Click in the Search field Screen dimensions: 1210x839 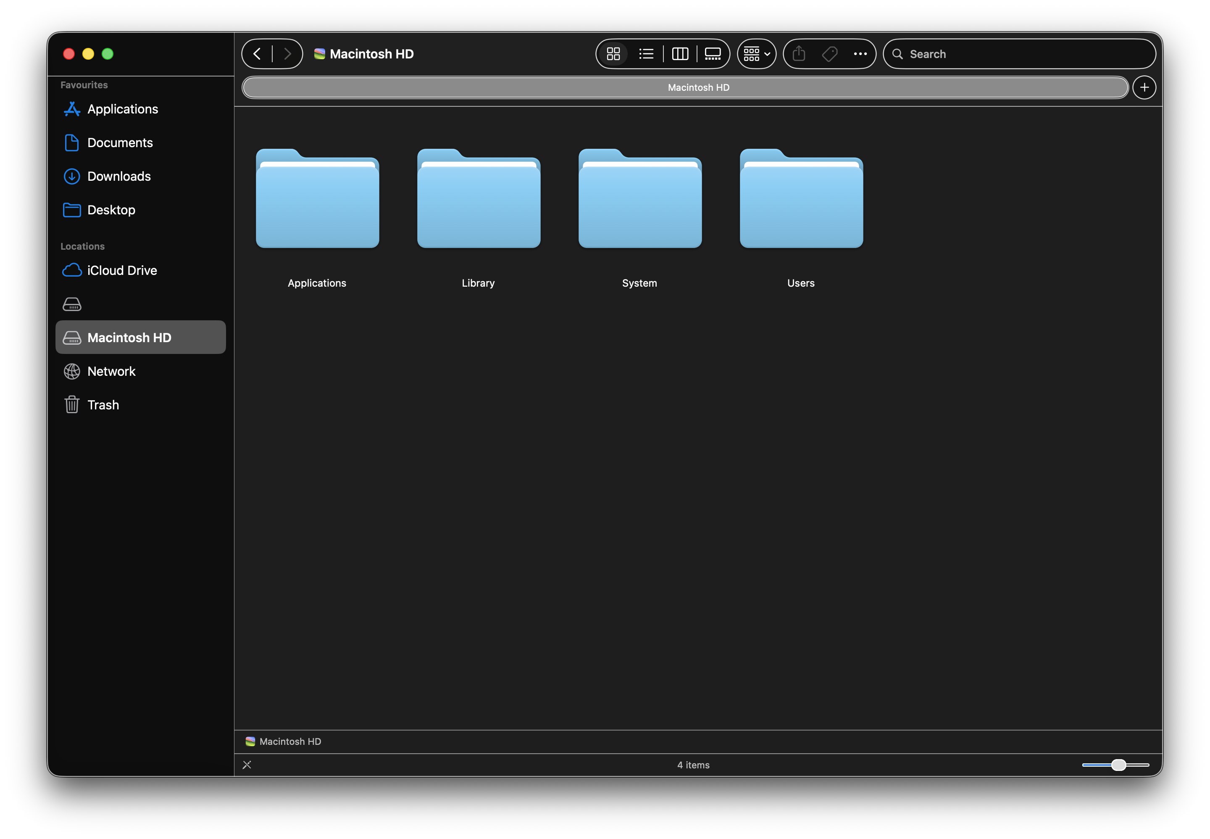(x=1019, y=54)
